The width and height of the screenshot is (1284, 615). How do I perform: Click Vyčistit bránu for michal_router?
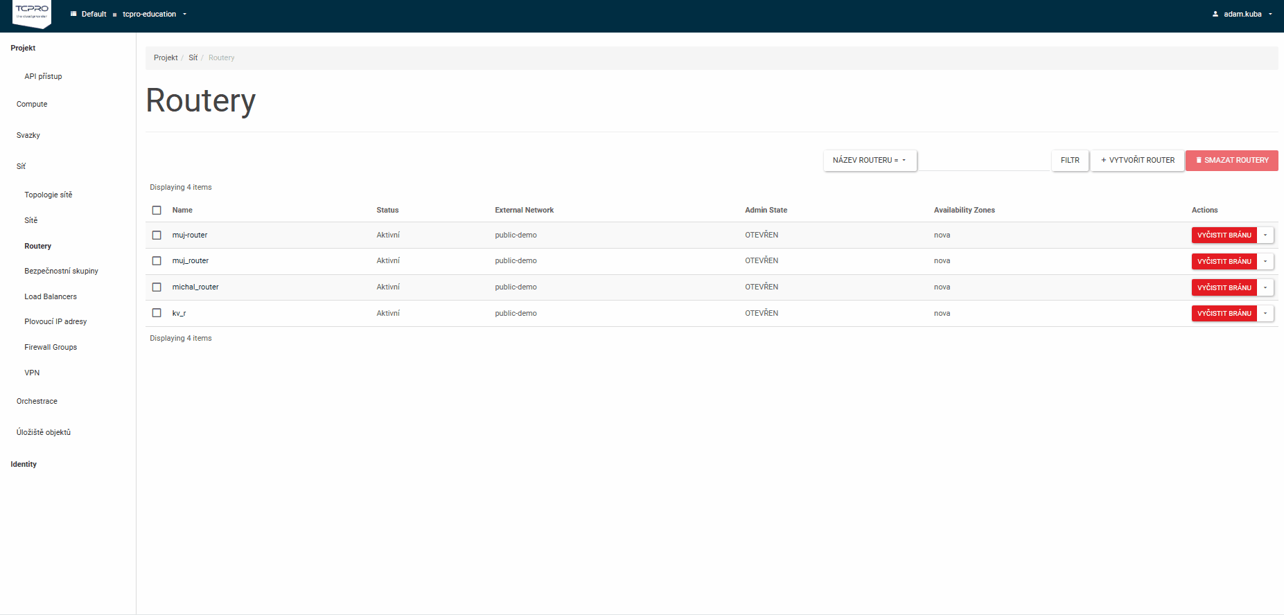[x=1224, y=287]
